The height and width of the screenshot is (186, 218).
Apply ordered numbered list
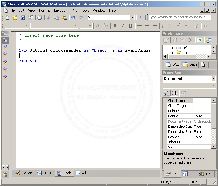click(x=164, y=26)
